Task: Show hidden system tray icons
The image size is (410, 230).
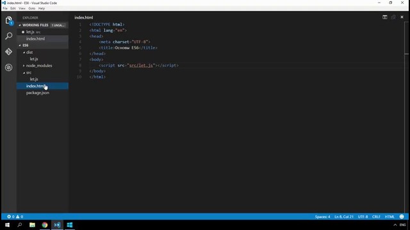Action: (x=395, y=225)
